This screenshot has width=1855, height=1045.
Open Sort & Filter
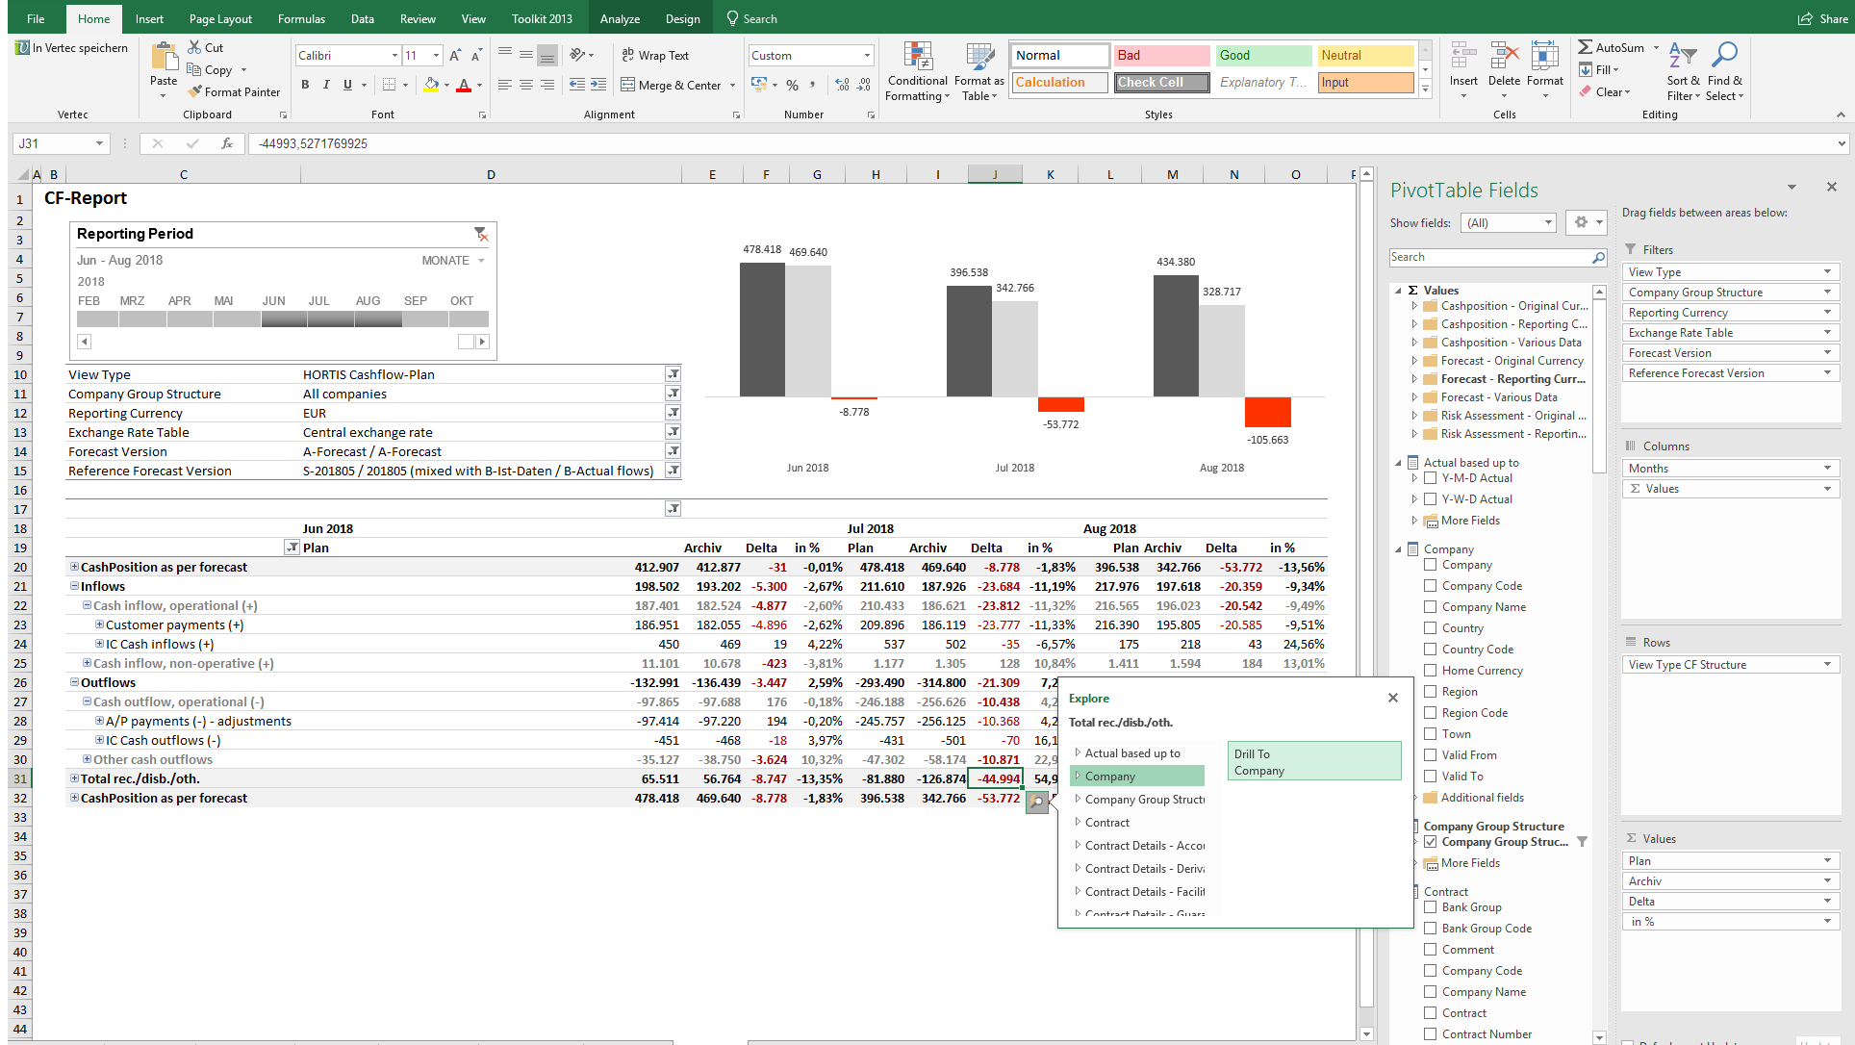coord(1683,71)
